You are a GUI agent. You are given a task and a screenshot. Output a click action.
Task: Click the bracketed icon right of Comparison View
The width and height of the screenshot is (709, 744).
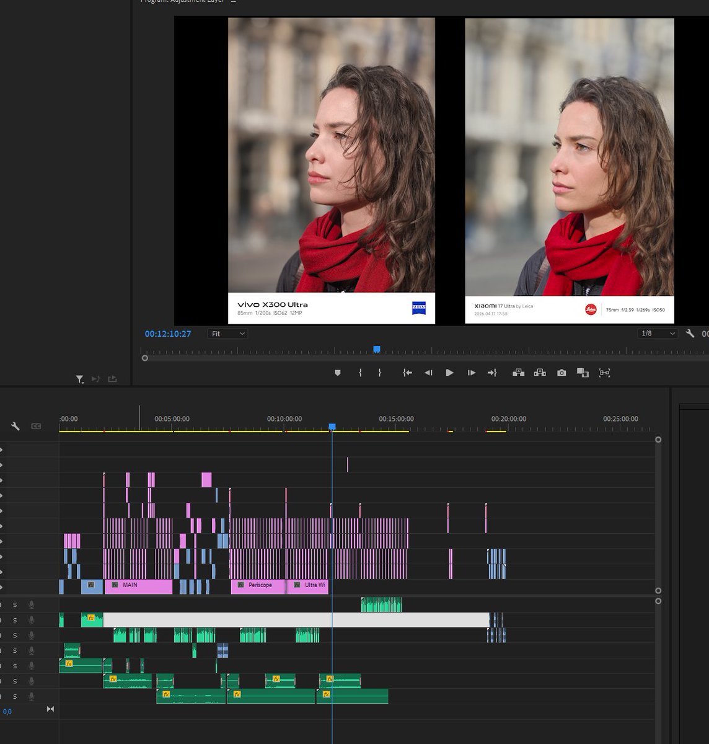[604, 373]
